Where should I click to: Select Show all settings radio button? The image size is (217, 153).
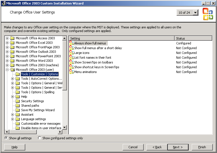(x=6, y=138)
